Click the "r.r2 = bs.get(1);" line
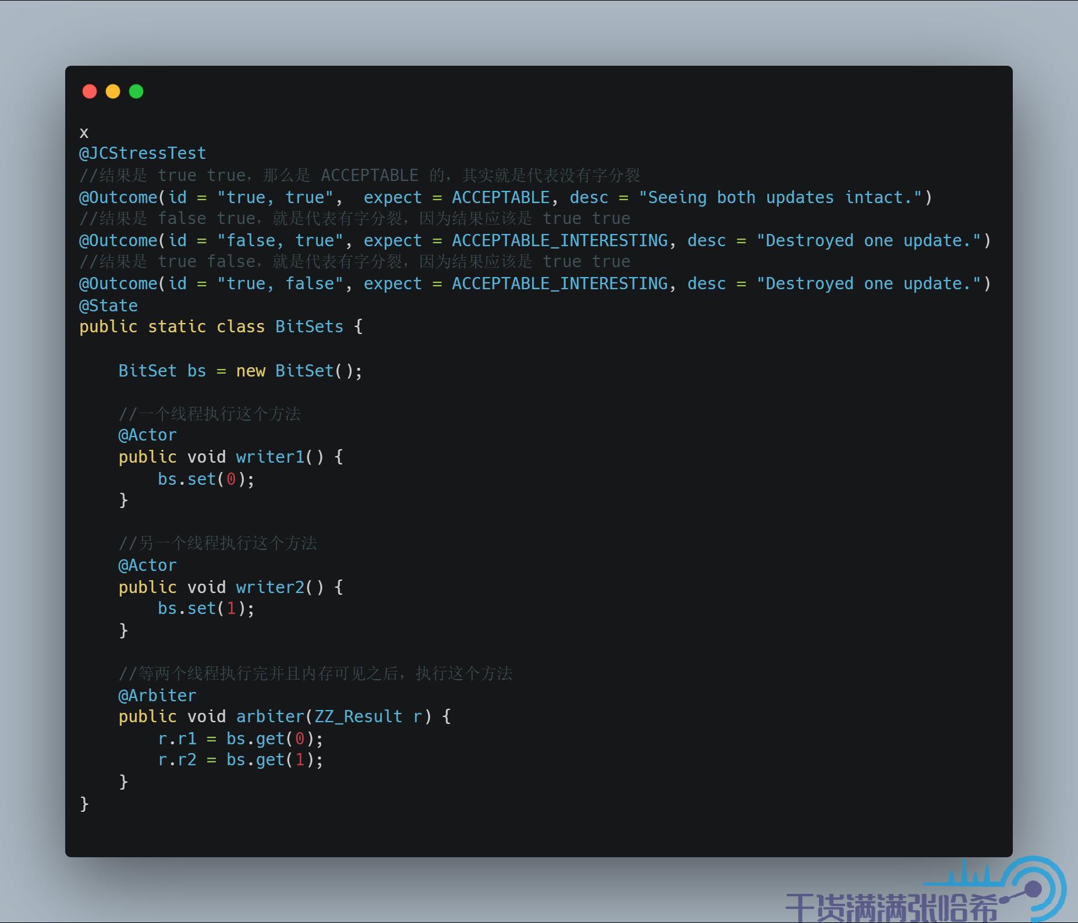 pos(240,759)
